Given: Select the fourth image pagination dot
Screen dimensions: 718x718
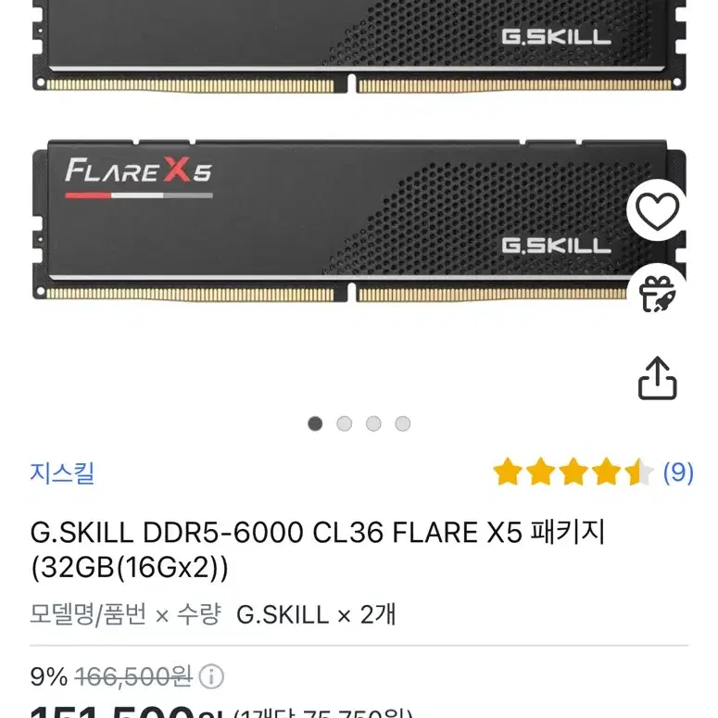Looking at the screenshot, I should 403,423.
